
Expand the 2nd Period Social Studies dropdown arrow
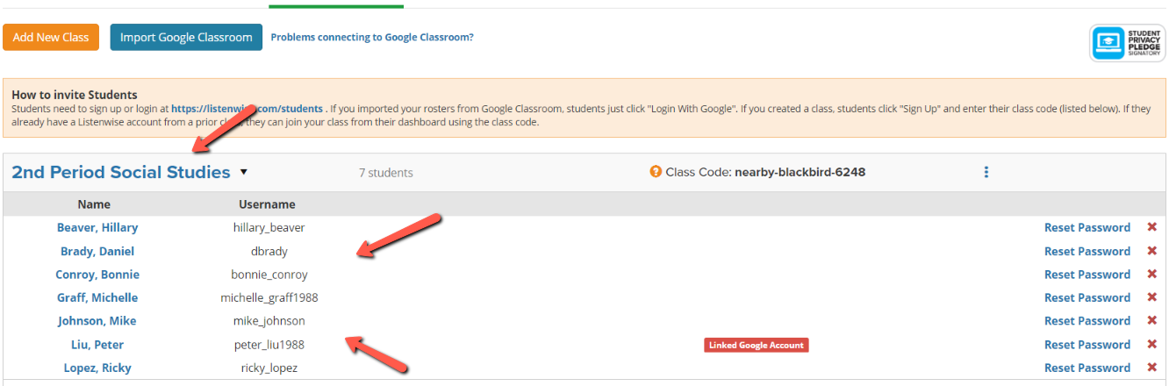(x=244, y=173)
